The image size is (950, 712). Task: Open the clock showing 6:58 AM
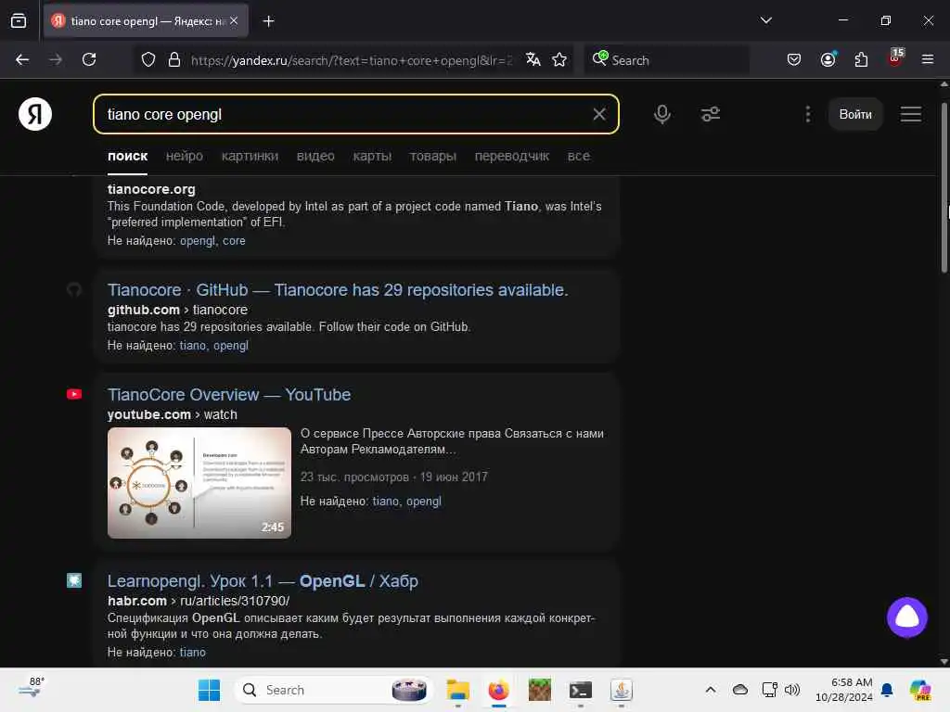(843, 690)
